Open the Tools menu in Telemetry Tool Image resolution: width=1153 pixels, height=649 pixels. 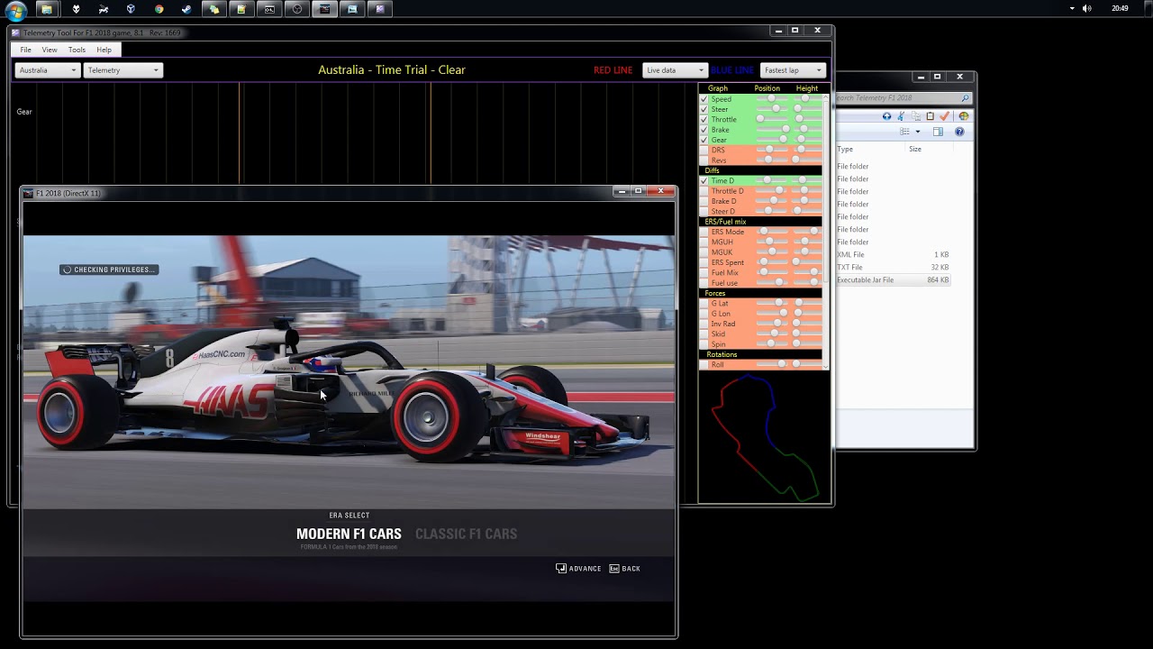[77, 50]
